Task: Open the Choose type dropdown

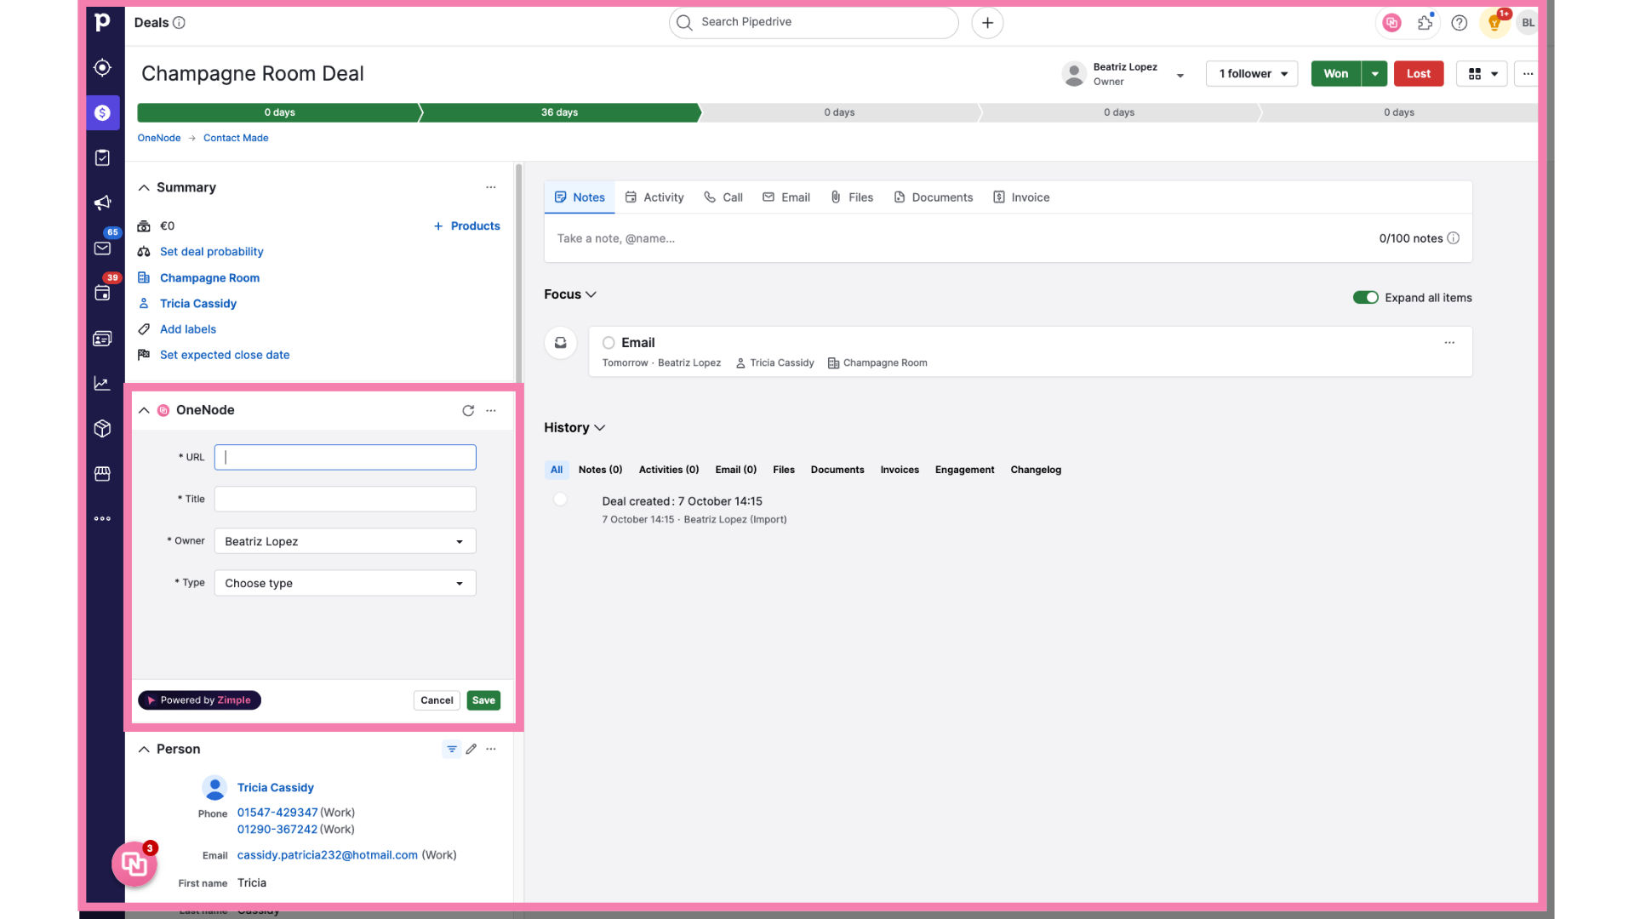Action: click(x=345, y=583)
